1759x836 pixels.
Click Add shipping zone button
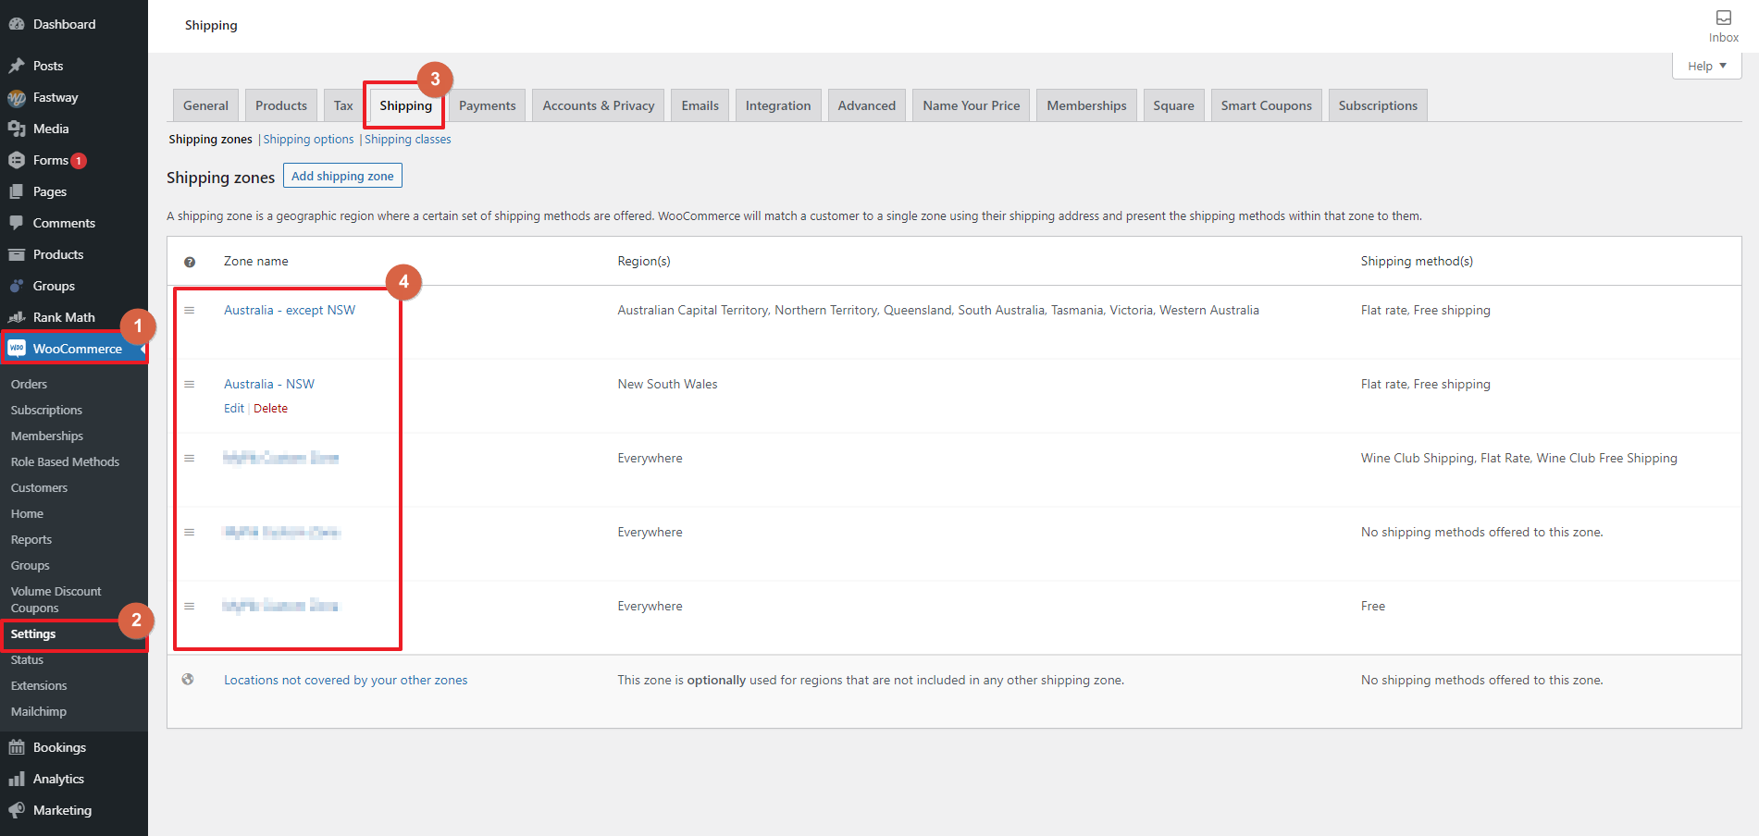point(342,176)
